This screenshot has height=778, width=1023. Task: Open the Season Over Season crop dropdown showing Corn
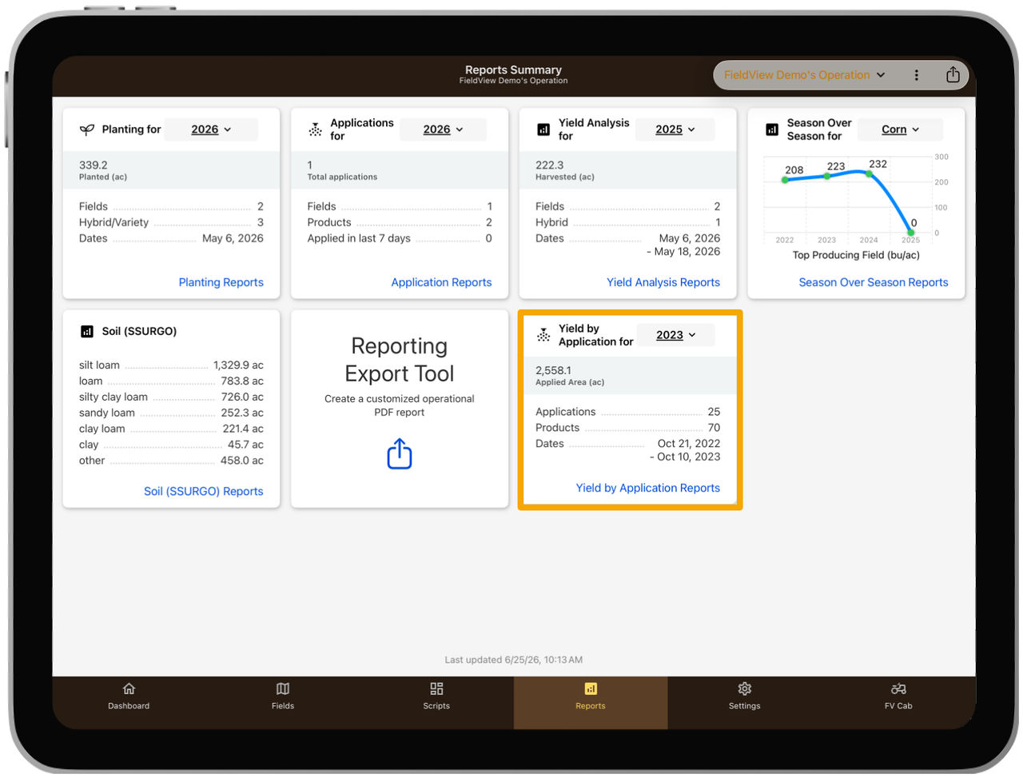pos(901,130)
